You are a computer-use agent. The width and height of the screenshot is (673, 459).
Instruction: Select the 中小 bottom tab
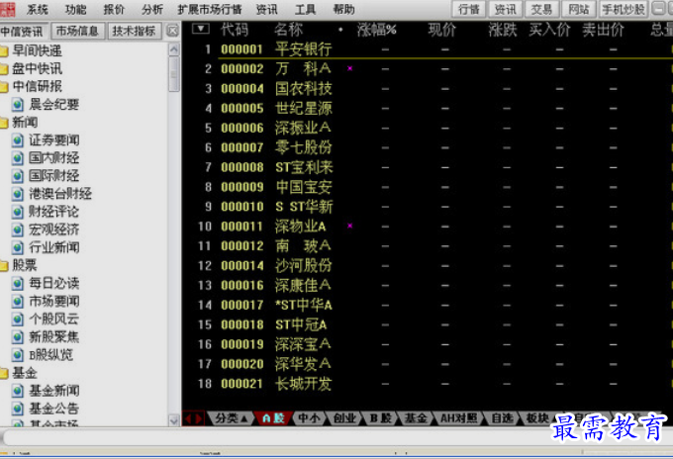tap(309, 417)
